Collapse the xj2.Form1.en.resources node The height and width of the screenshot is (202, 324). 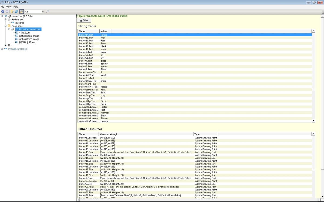9,29
